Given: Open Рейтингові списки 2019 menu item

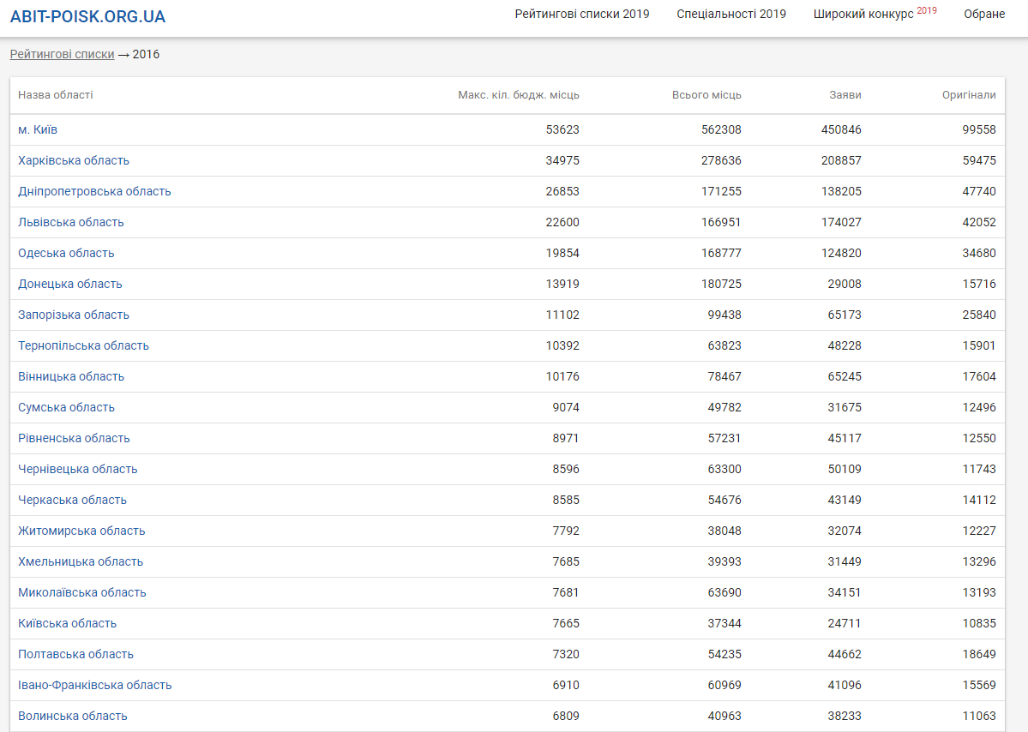Looking at the screenshot, I should (x=581, y=14).
